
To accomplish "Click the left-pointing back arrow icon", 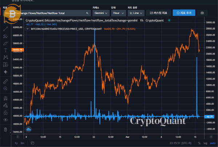I will 5,72.
